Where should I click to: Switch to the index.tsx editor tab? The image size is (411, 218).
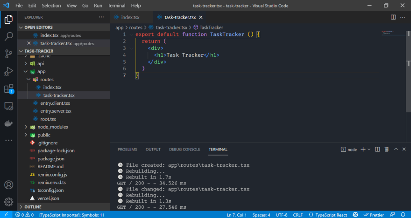point(131,17)
